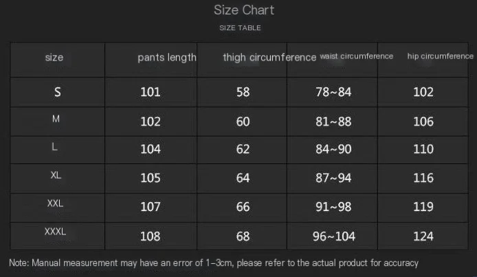The width and height of the screenshot is (477, 277).
Task: Click the Size Chart title
Action: [x=244, y=10]
